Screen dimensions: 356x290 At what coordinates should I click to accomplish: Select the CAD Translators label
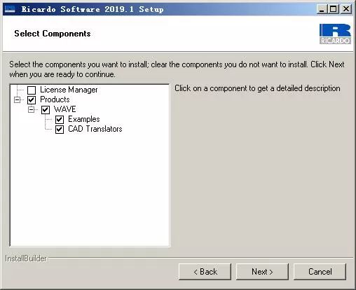pos(95,129)
